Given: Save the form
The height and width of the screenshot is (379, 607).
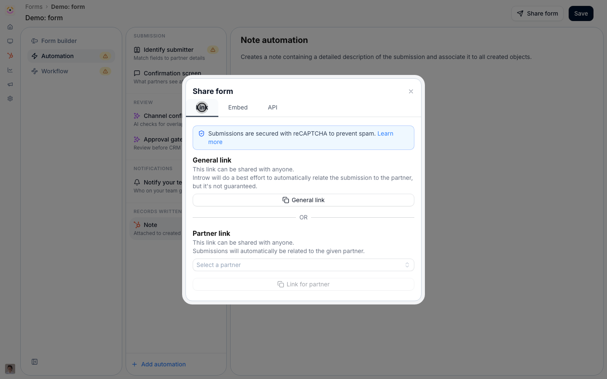Looking at the screenshot, I should [x=581, y=13].
